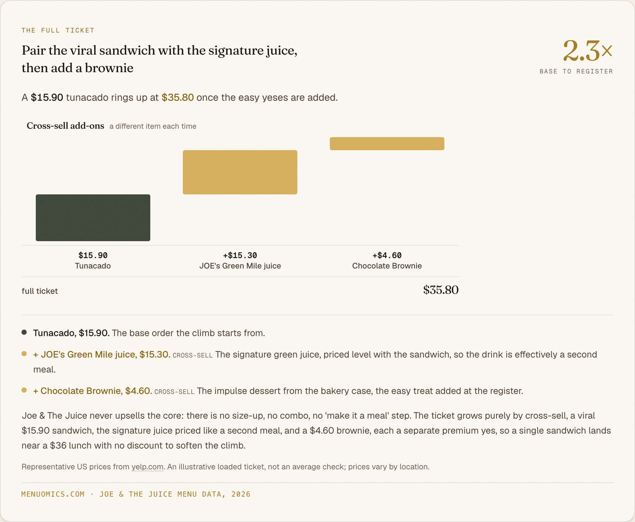Viewport: 635px width, 522px height.
Task: Click the Cross-sell add-ons chart title
Action: click(x=65, y=126)
